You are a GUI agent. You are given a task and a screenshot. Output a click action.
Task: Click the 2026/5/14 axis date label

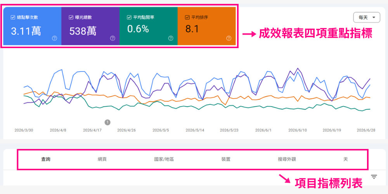tap(195, 130)
